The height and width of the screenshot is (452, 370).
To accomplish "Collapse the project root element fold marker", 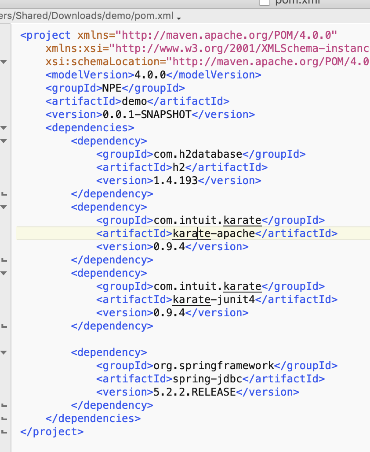I will click(x=4, y=62).
